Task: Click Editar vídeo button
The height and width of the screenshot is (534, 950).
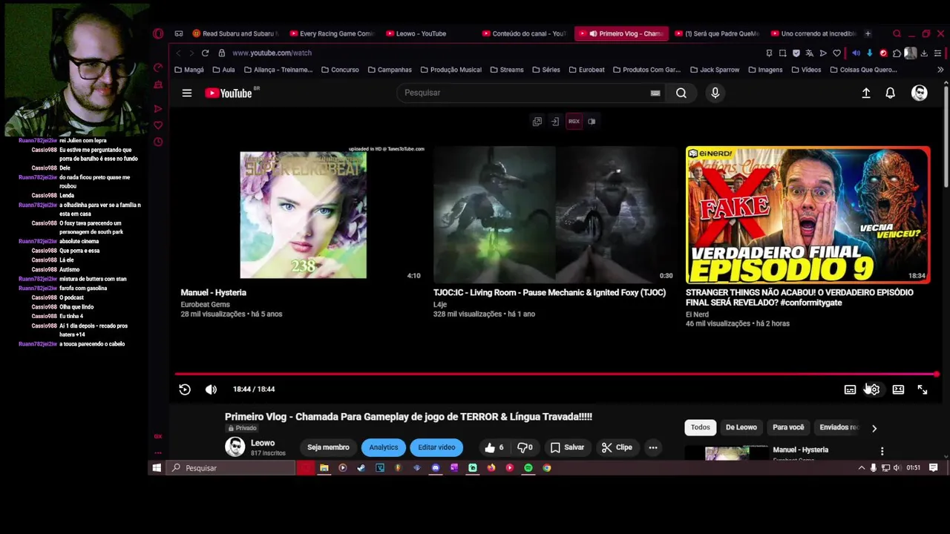Action: coord(436,447)
